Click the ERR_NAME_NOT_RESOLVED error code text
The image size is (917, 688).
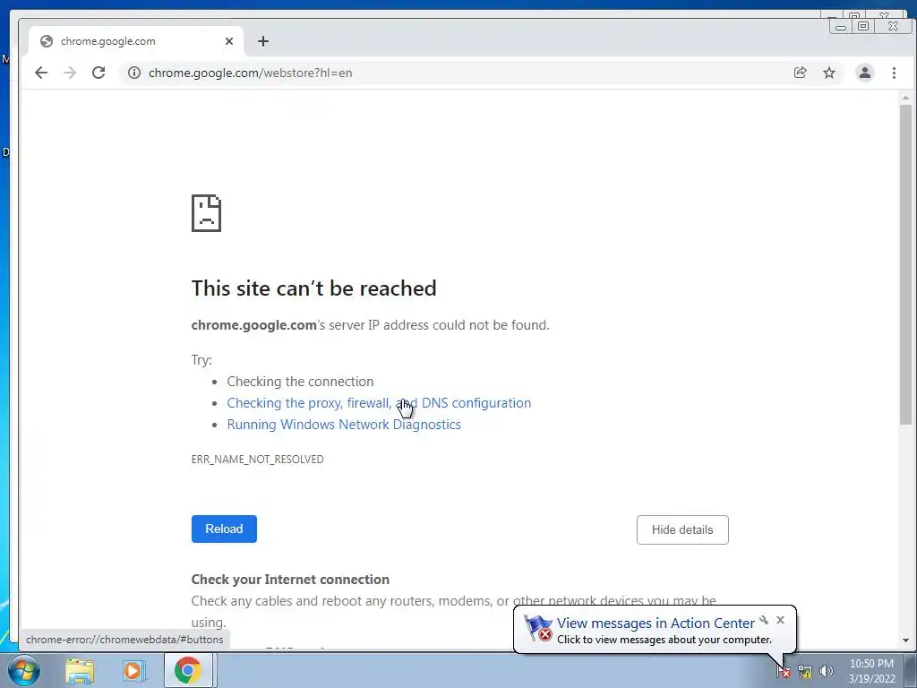(x=257, y=460)
